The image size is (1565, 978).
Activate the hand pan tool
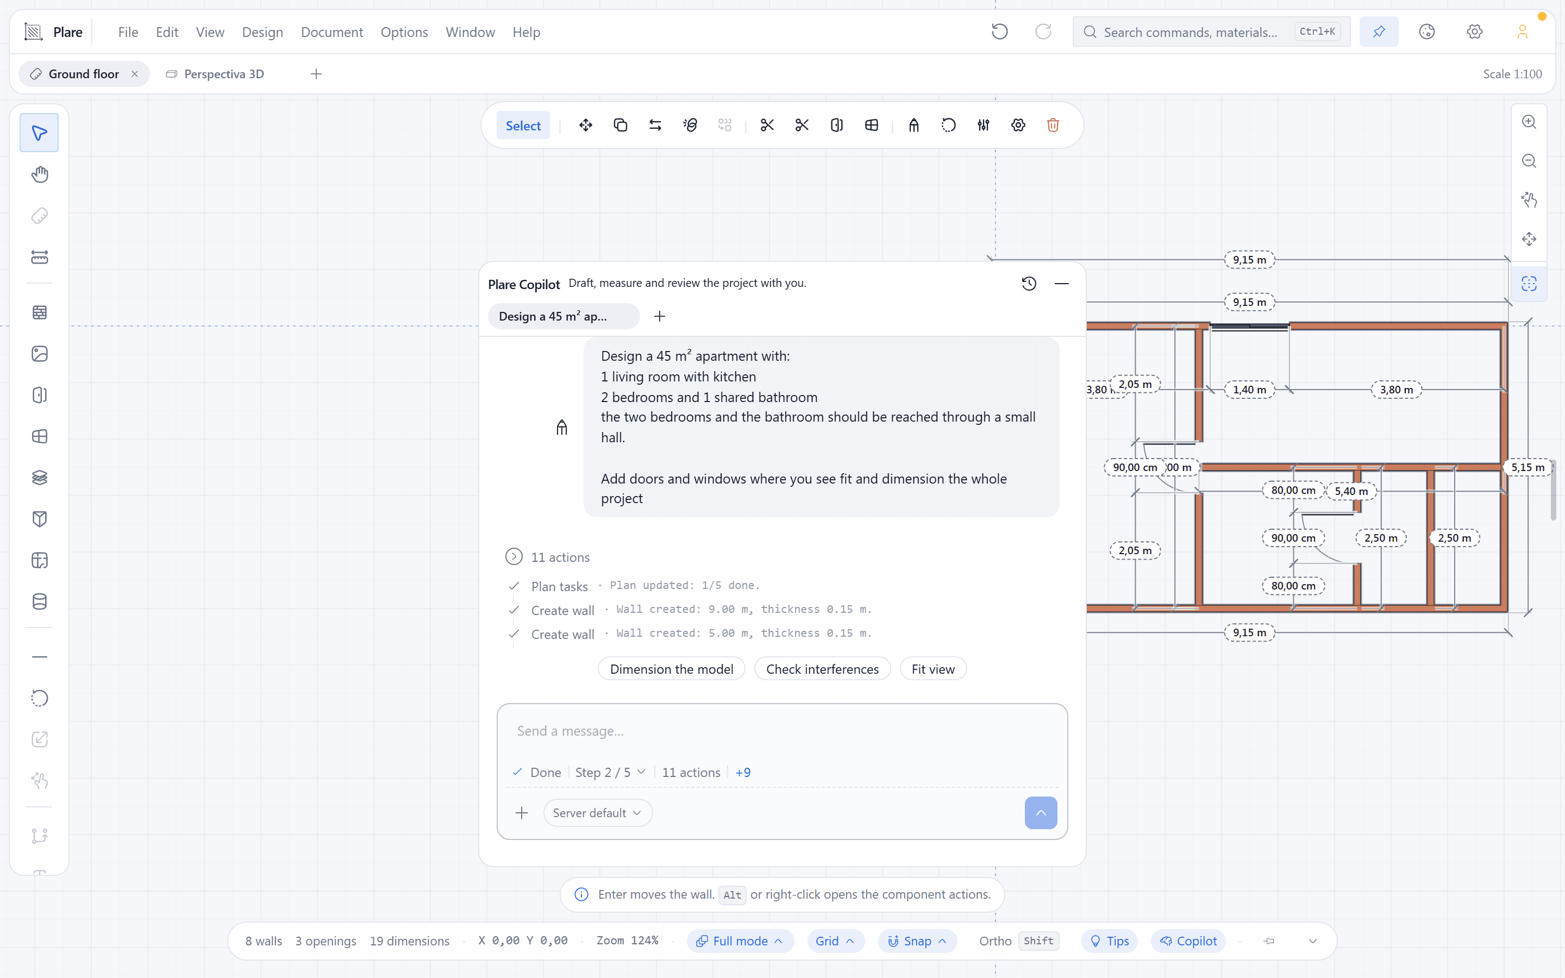coord(40,174)
